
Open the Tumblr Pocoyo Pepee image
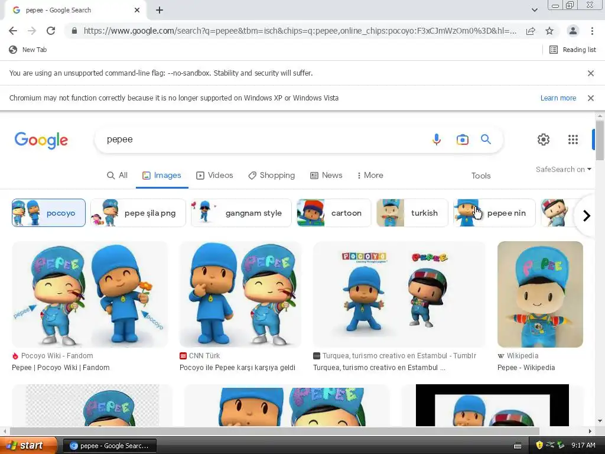pos(399,294)
